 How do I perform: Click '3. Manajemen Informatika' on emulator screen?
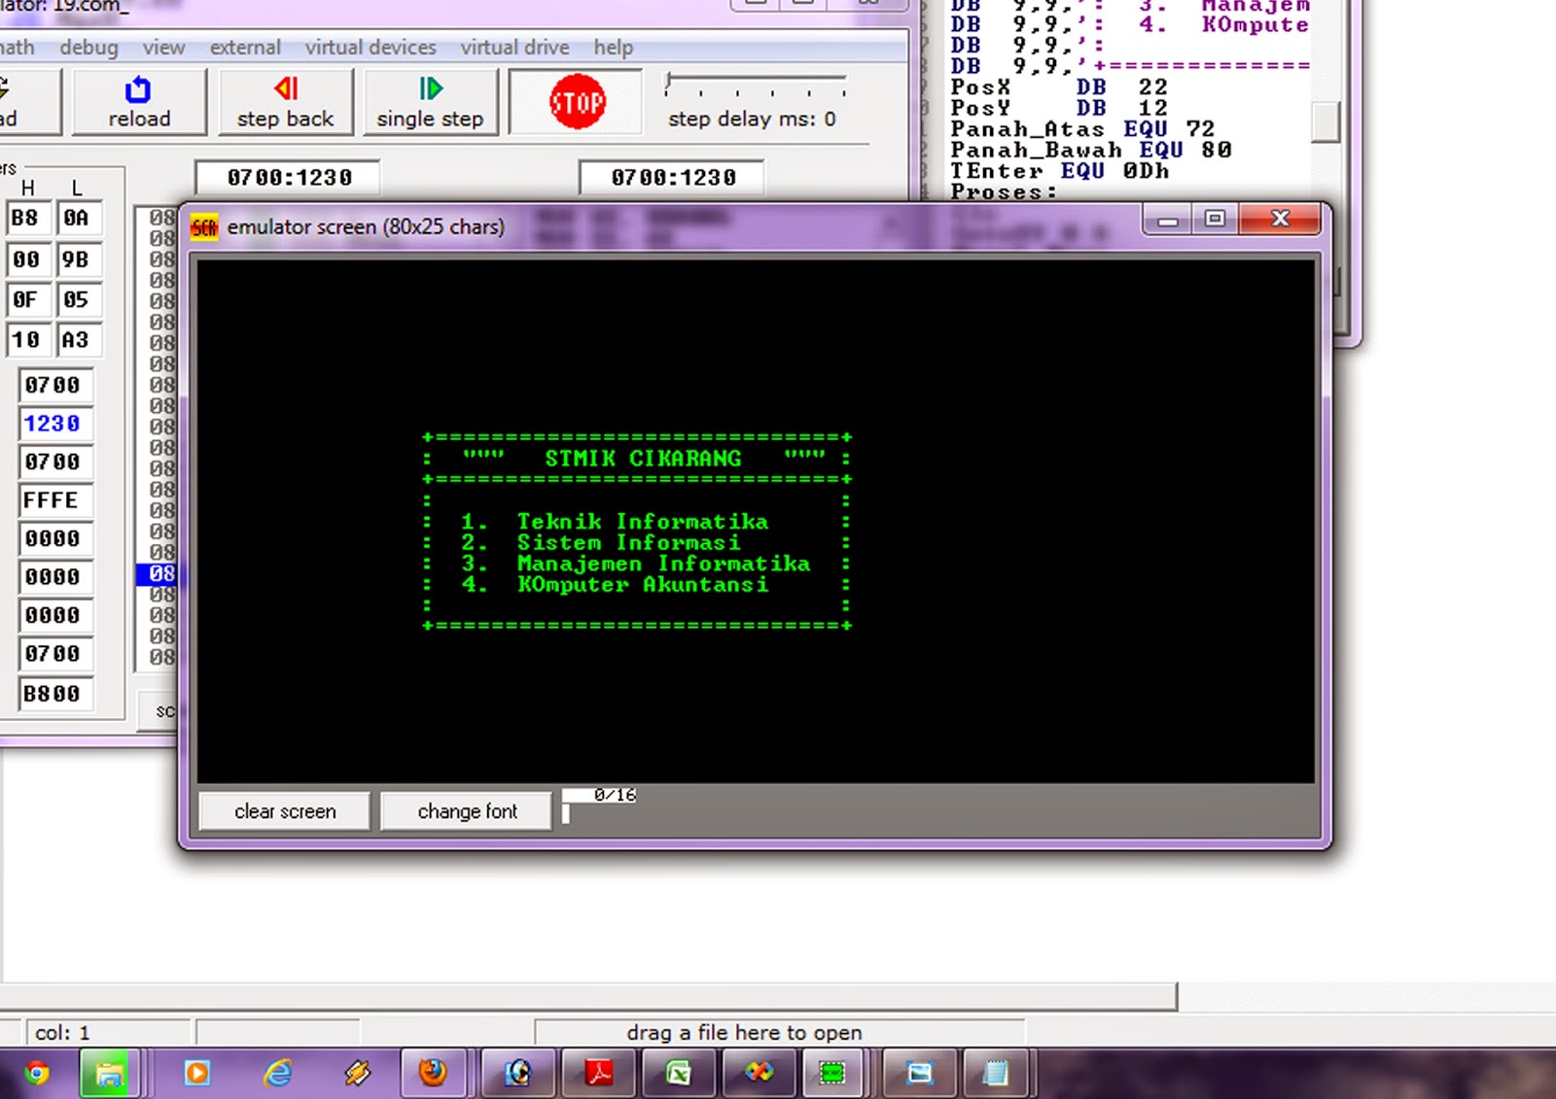(x=635, y=564)
